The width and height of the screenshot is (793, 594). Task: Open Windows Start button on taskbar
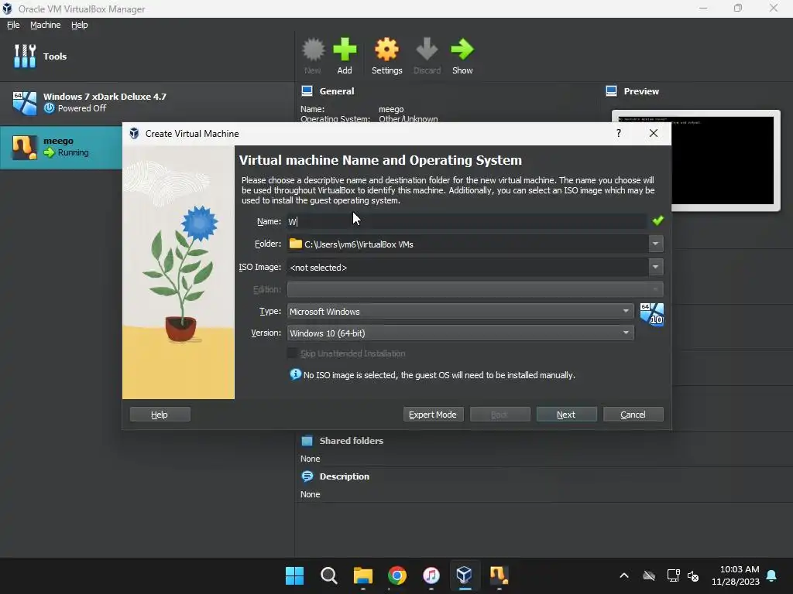tap(294, 575)
